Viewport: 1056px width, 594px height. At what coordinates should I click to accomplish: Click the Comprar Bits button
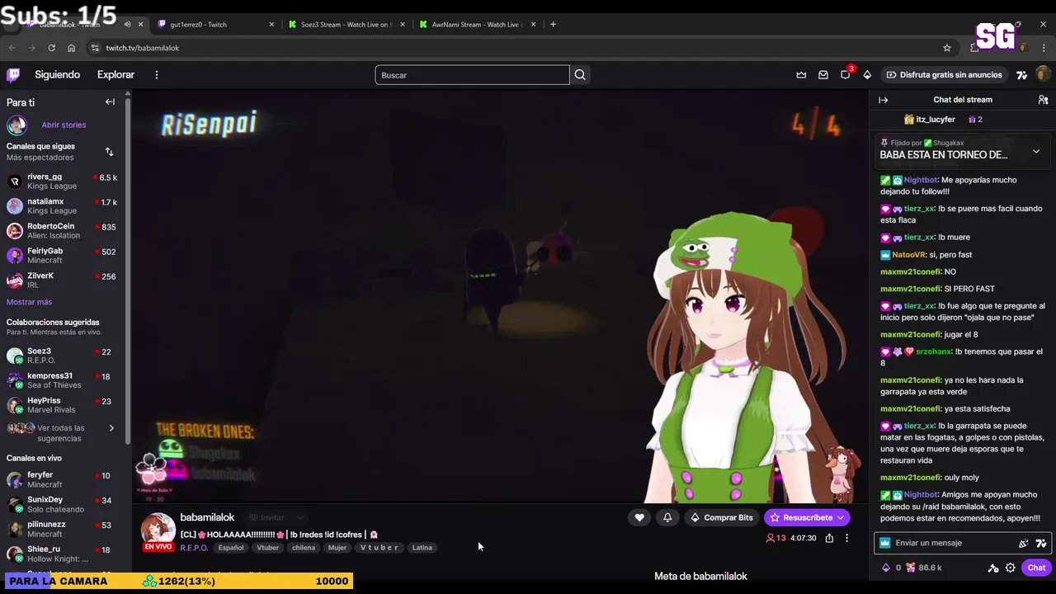click(722, 517)
